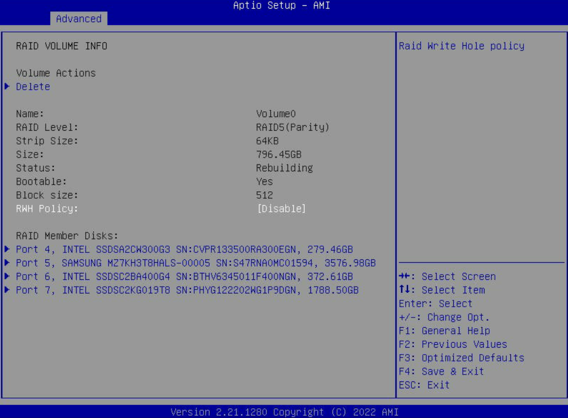The image size is (568, 418).
Task: Click the F2: Previous Values hint
Action: pyautogui.click(x=453, y=344)
